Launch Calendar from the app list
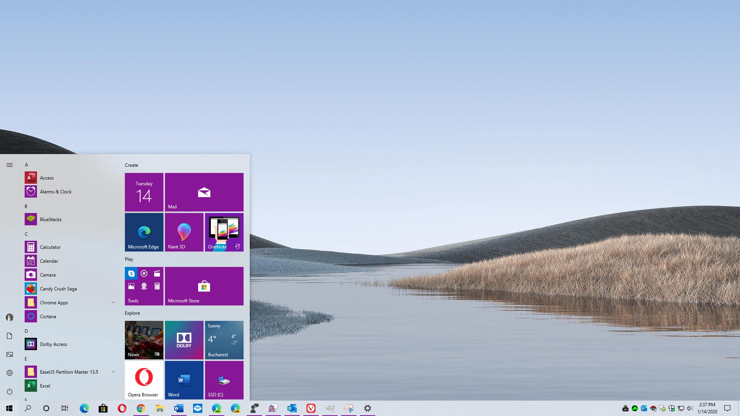Screen dimensions: 740x416 pos(70,261)
